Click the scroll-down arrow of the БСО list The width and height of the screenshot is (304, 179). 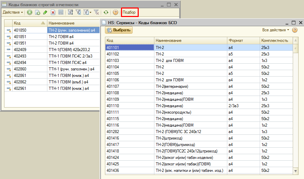pyautogui.click(x=295, y=171)
